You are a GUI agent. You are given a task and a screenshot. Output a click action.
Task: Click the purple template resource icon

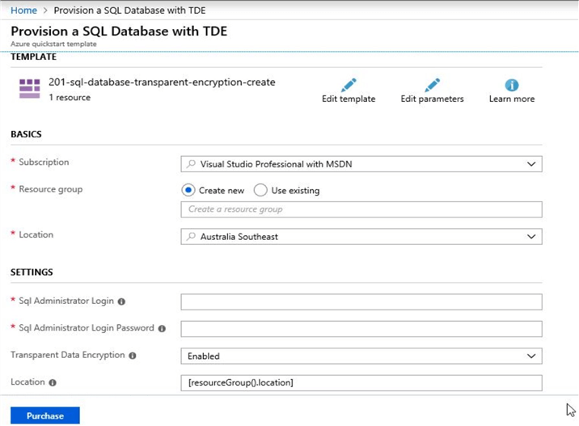pyautogui.click(x=30, y=88)
